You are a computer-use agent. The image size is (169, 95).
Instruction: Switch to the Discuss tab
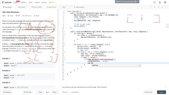tap(36, 7)
